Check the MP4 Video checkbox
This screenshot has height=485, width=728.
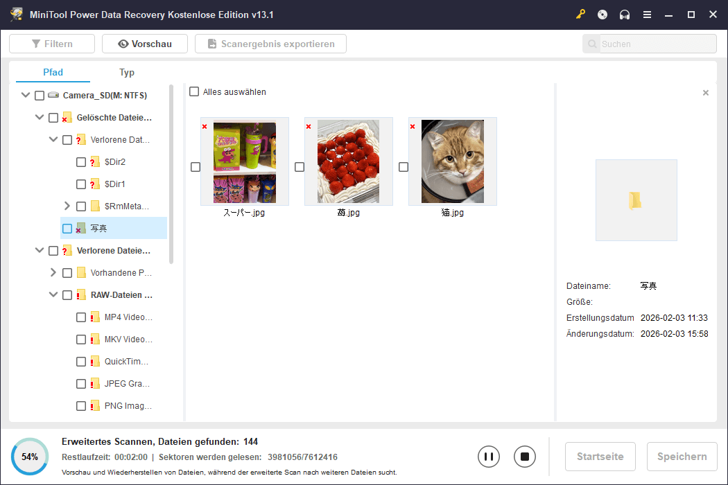tap(81, 317)
